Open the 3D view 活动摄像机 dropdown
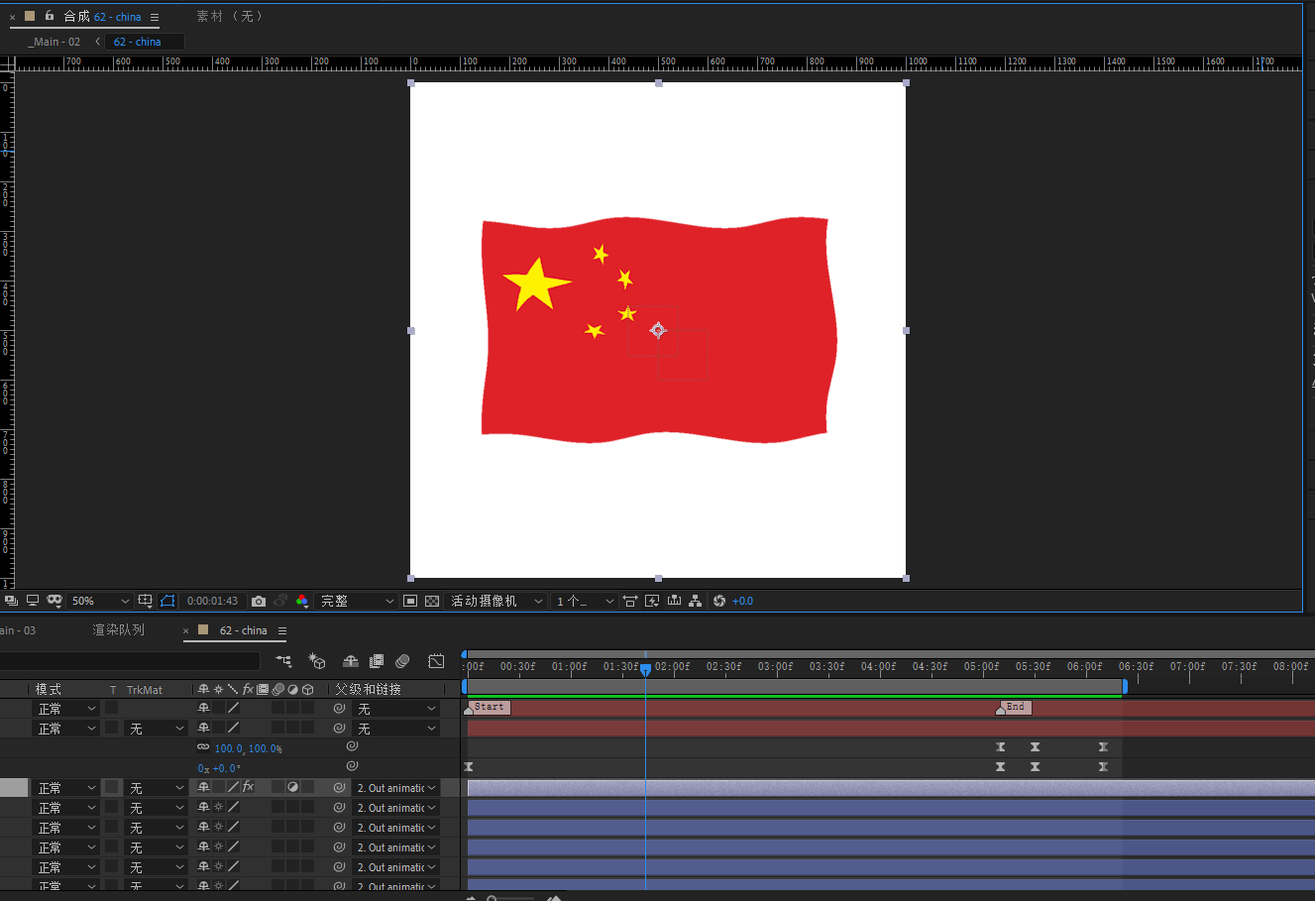Image resolution: width=1315 pixels, height=901 pixels. coord(496,601)
